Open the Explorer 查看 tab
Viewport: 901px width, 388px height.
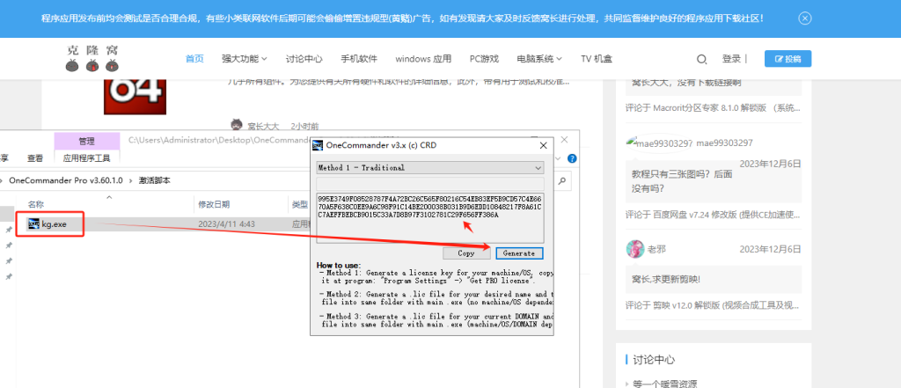coord(35,158)
